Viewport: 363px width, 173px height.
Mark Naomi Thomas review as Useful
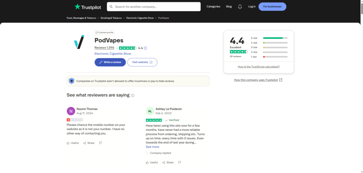pos(72,143)
